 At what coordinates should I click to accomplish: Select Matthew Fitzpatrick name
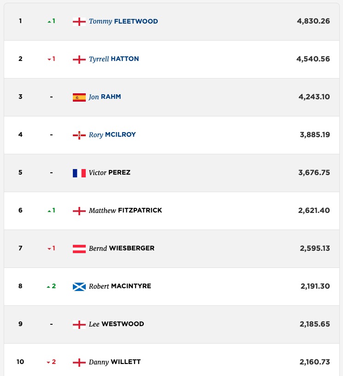125,211
